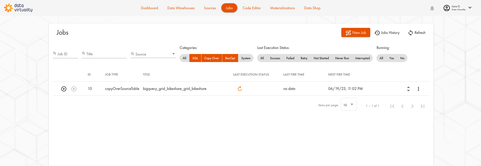Toggle the SQL category filter
The image size is (481, 166).
coord(195,58)
